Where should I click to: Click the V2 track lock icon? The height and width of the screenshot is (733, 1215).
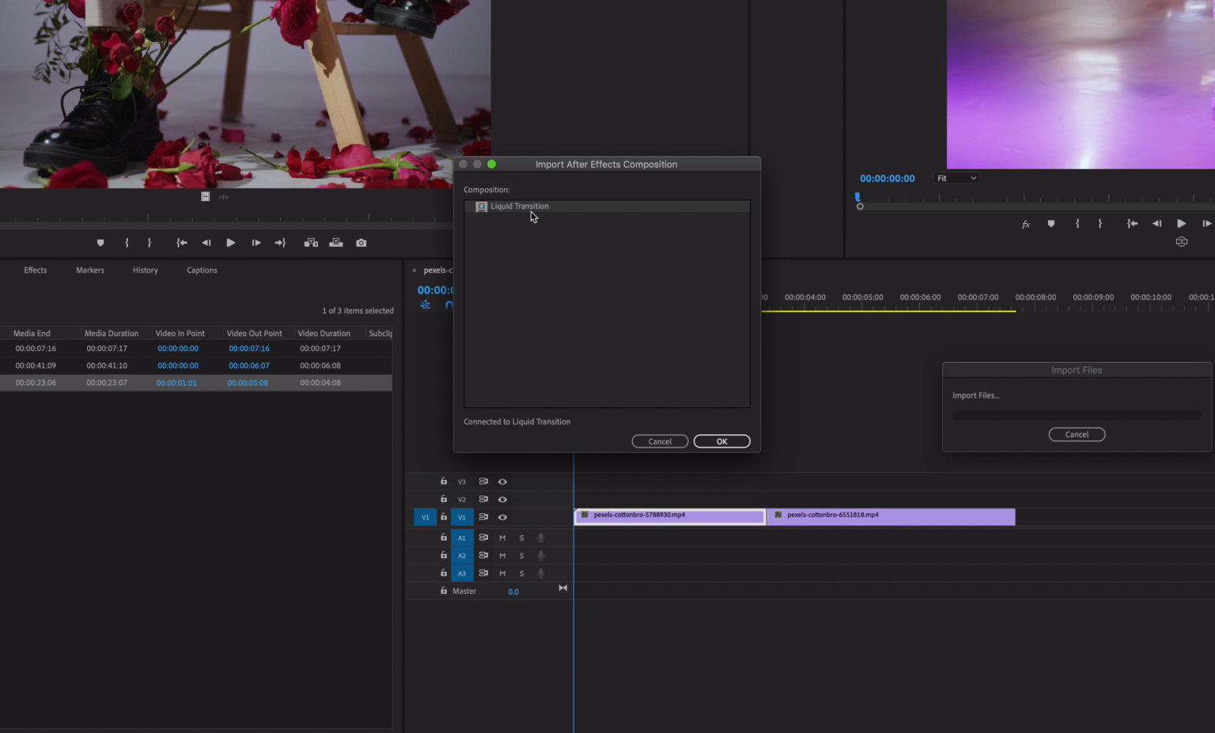[443, 499]
